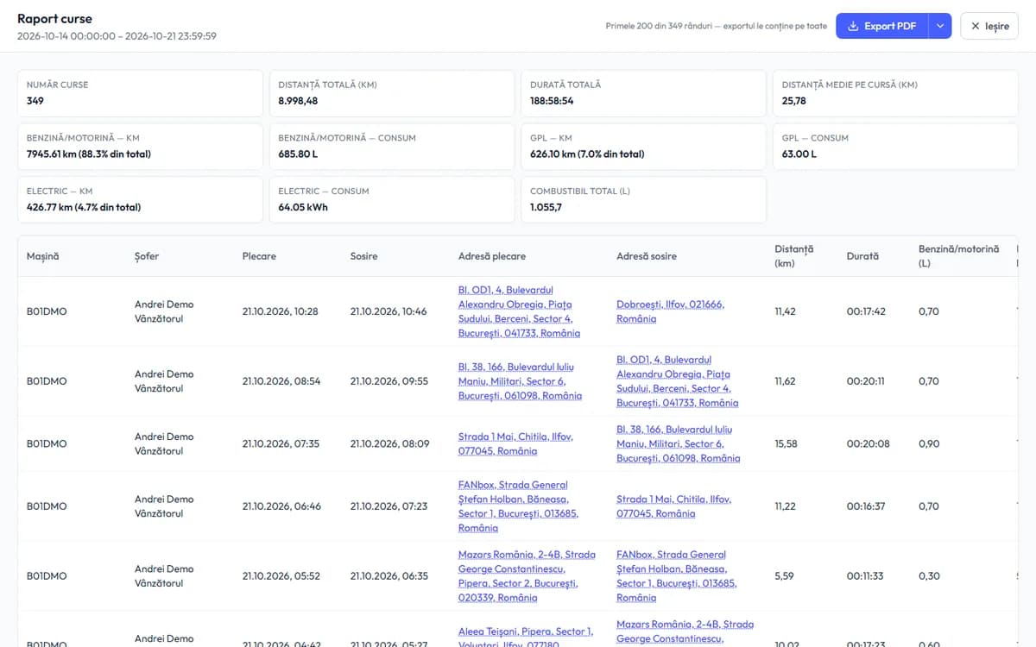Screen dimensions: 1036x647
Task: Open FANbox departure address of the 06:46 trip
Action: (x=518, y=506)
